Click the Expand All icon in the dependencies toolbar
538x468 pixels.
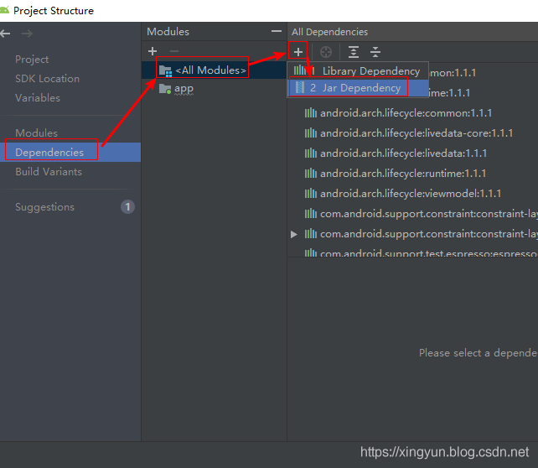[x=354, y=52]
